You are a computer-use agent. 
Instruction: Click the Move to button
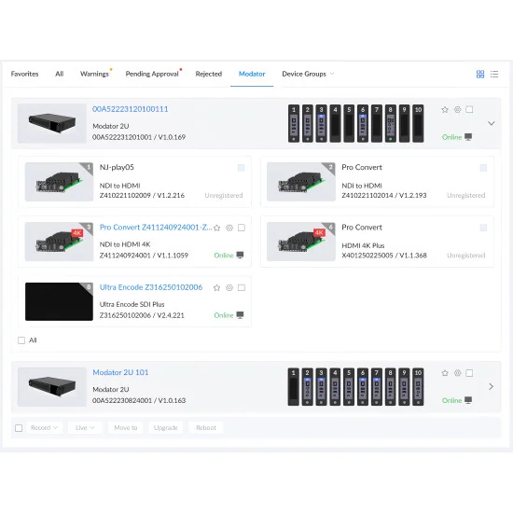coord(126,427)
